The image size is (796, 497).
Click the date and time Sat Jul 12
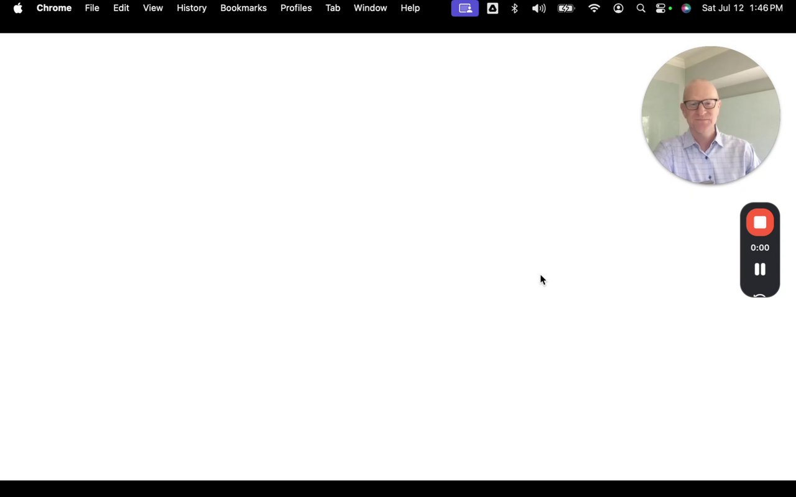click(743, 8)
